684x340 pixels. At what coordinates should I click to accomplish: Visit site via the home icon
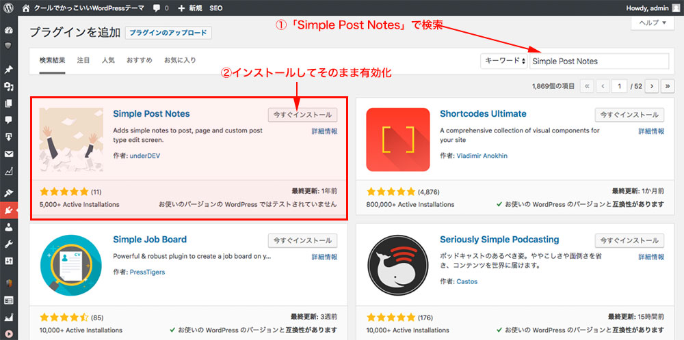pos(26,8)
